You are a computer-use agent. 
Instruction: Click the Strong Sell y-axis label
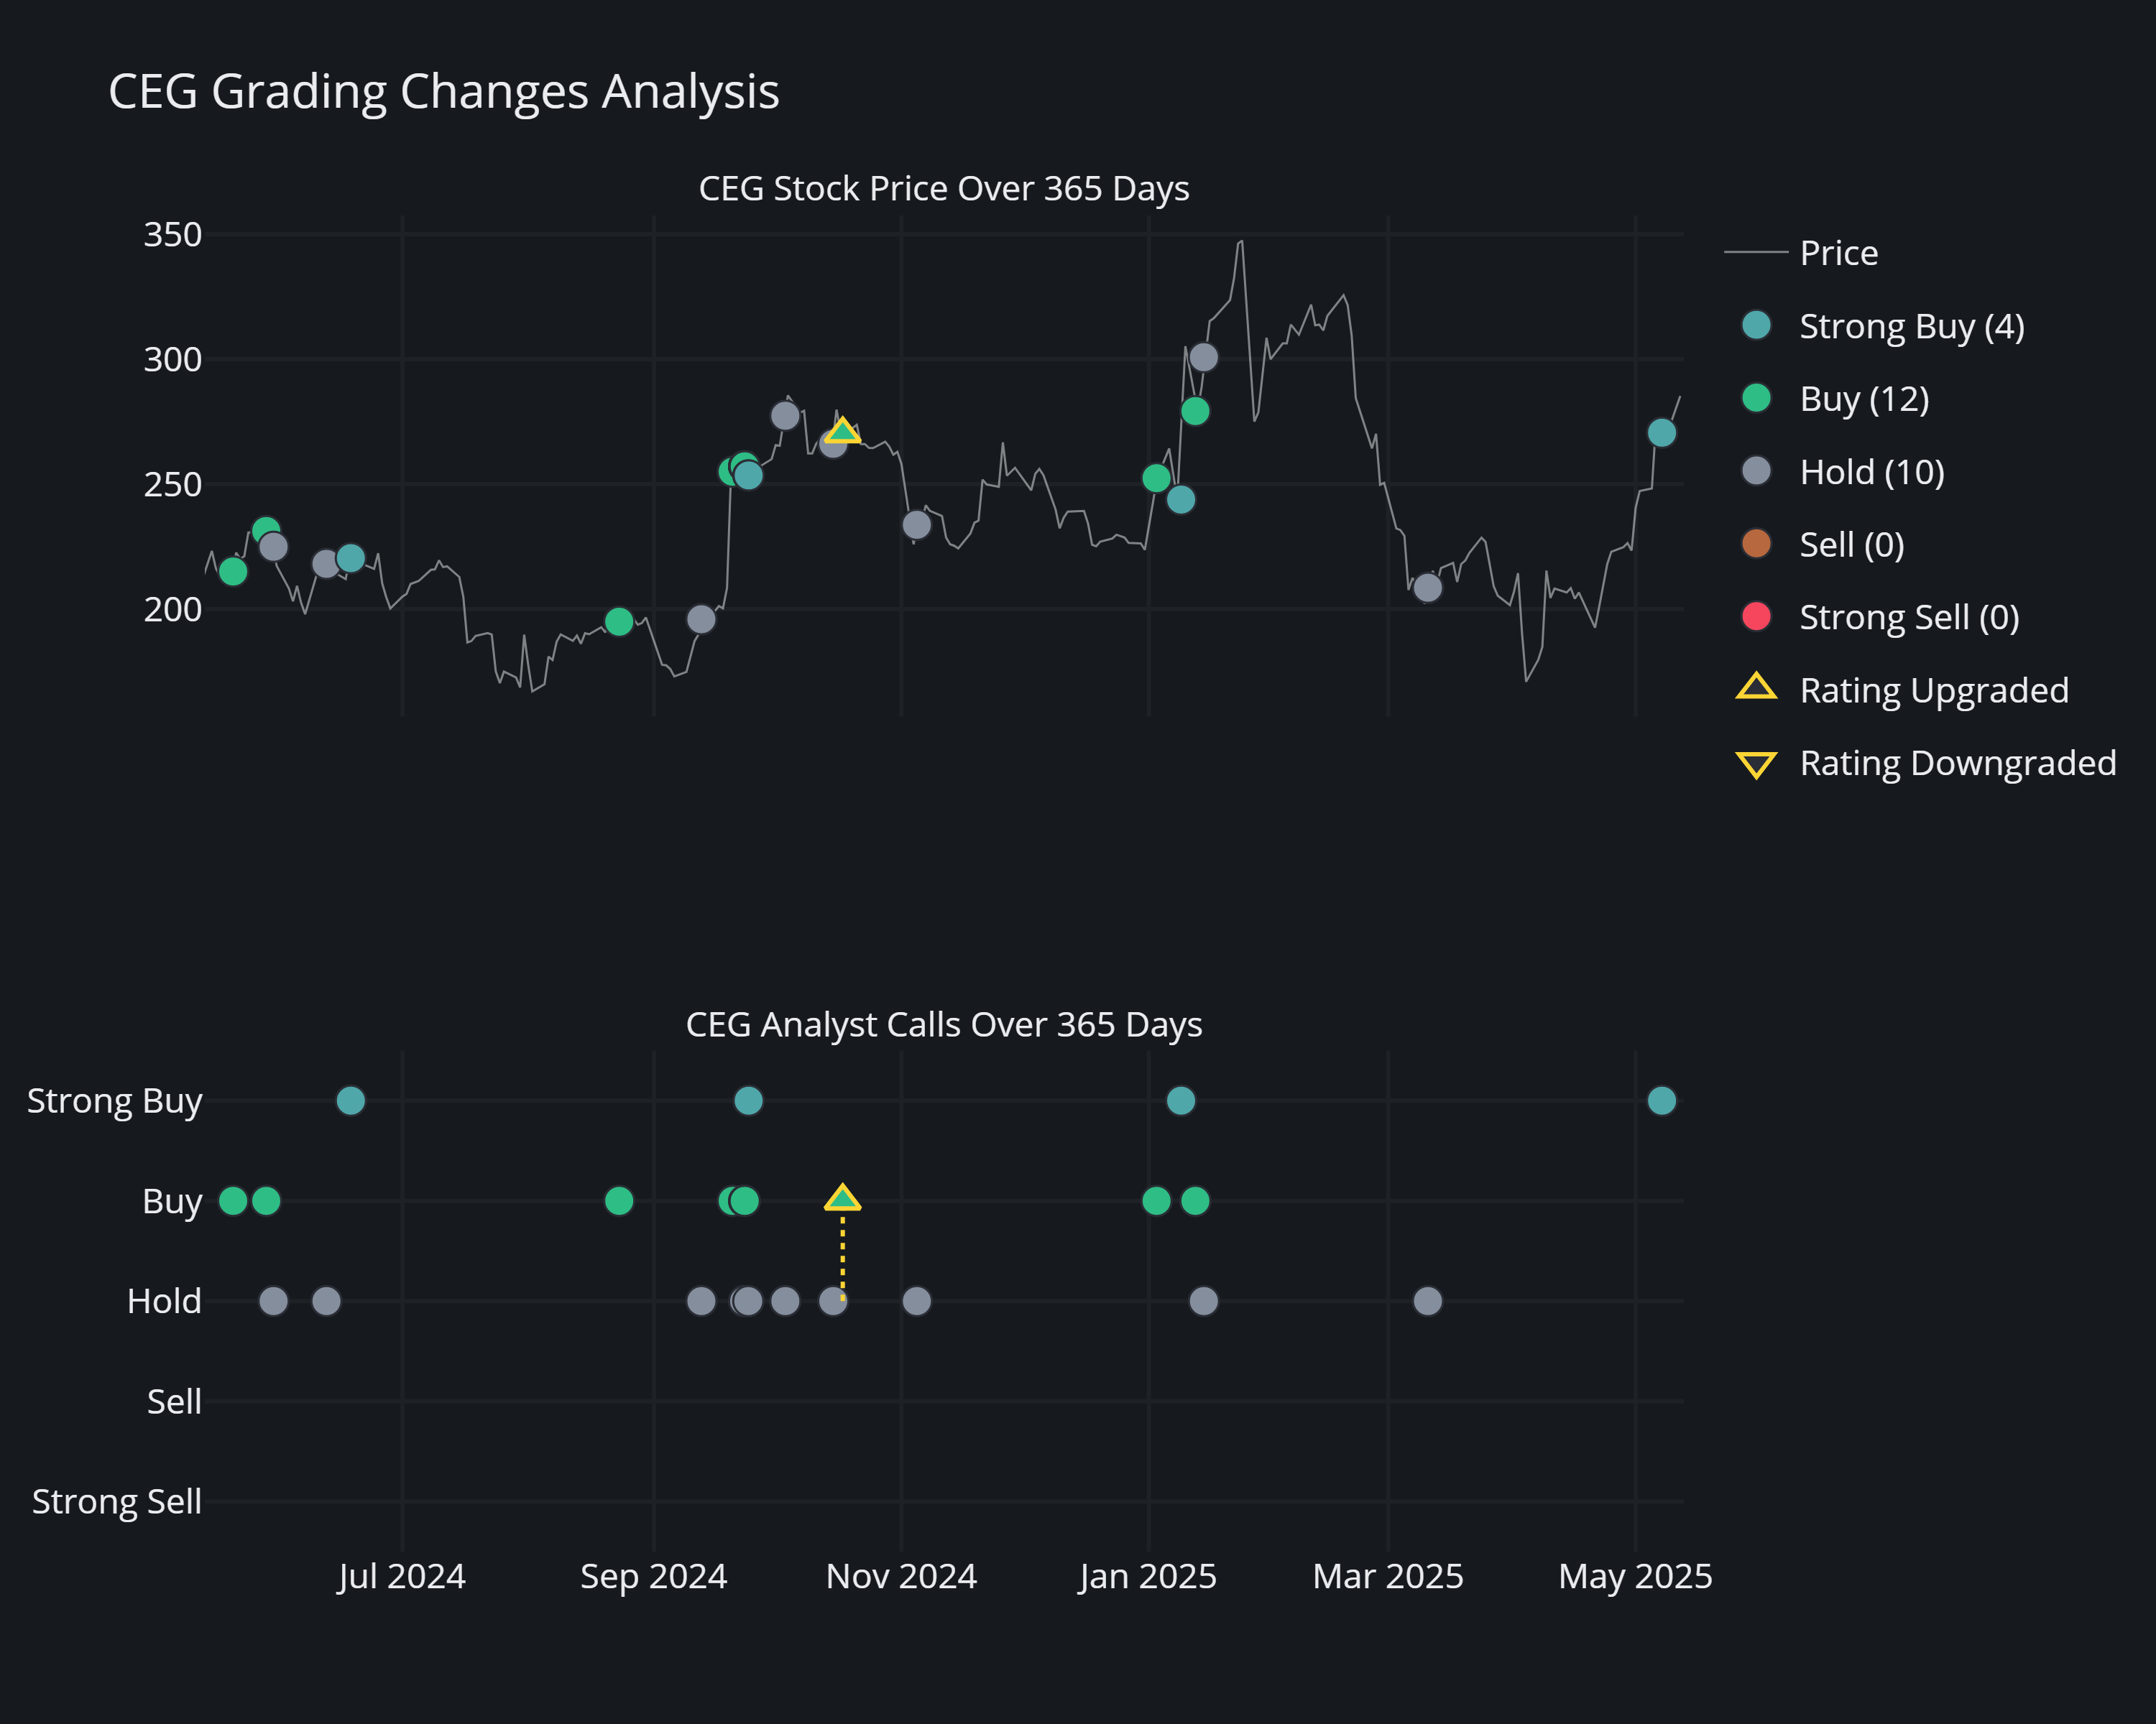click(x=116, y=1501)
